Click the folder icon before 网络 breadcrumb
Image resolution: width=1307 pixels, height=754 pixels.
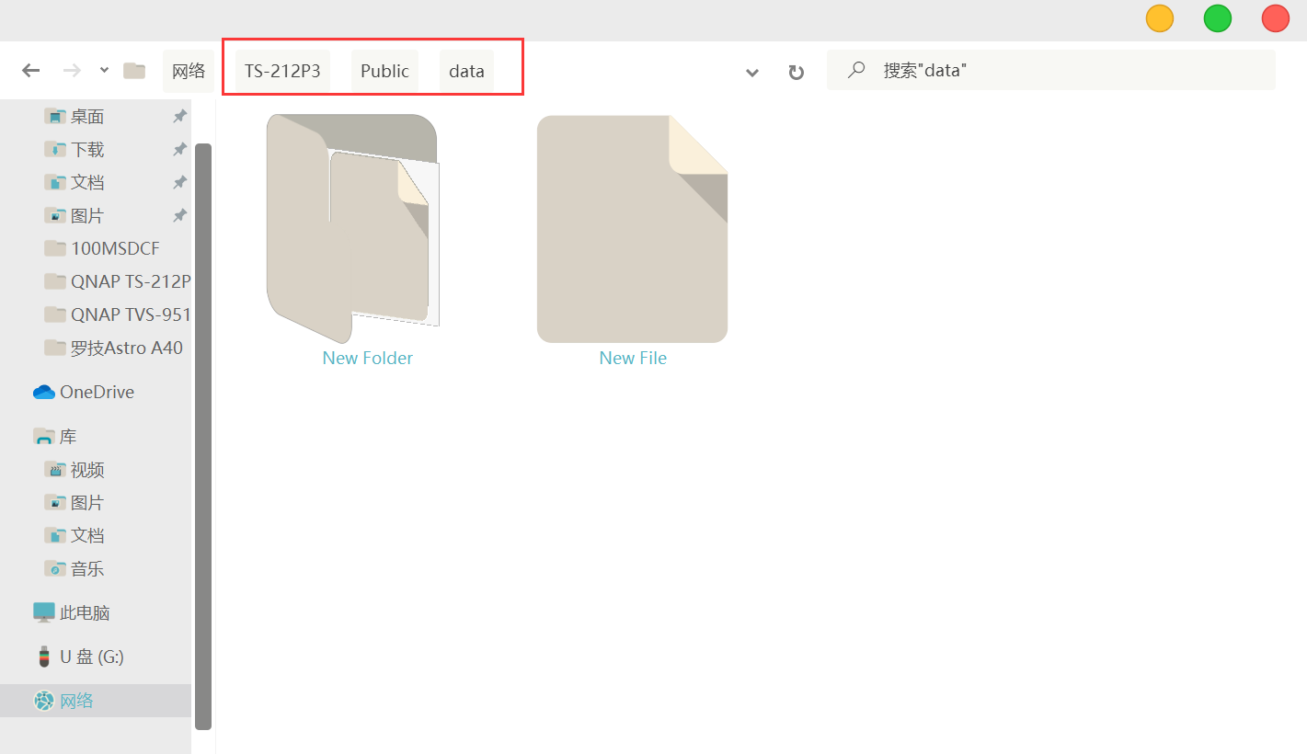tap(134, 71)
